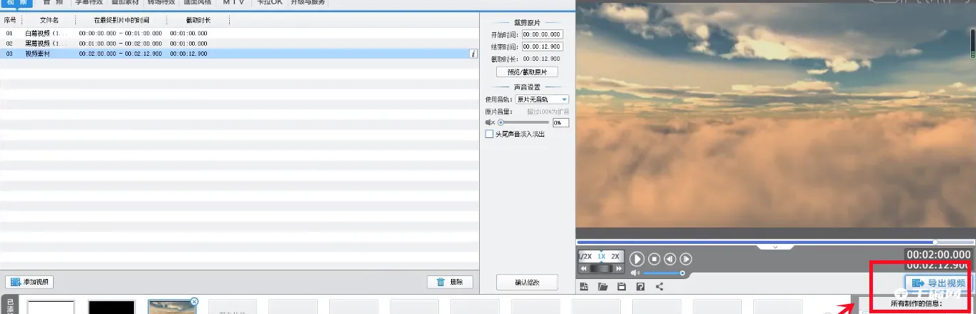Remove the sky clip using its X badge
The width and height of the screenshot is (976, 314).
tap(195, 301)
